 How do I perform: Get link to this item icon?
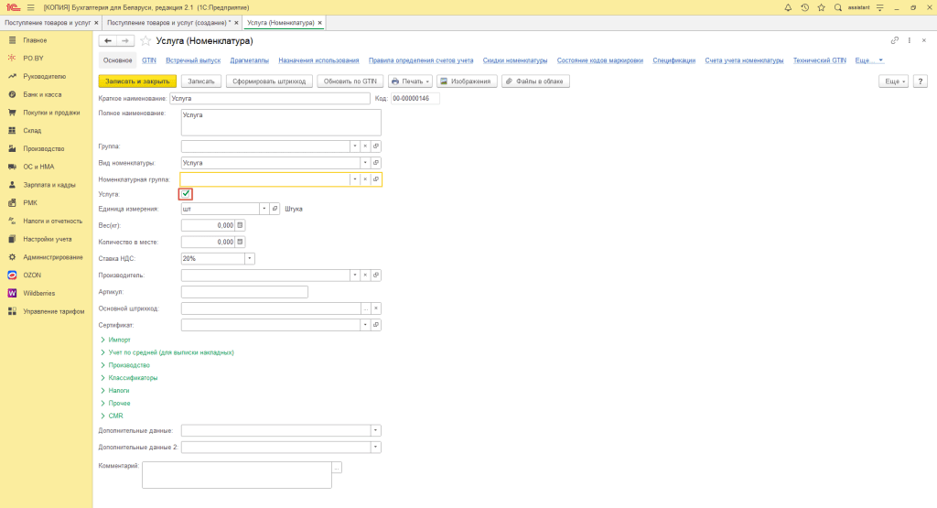894,41
